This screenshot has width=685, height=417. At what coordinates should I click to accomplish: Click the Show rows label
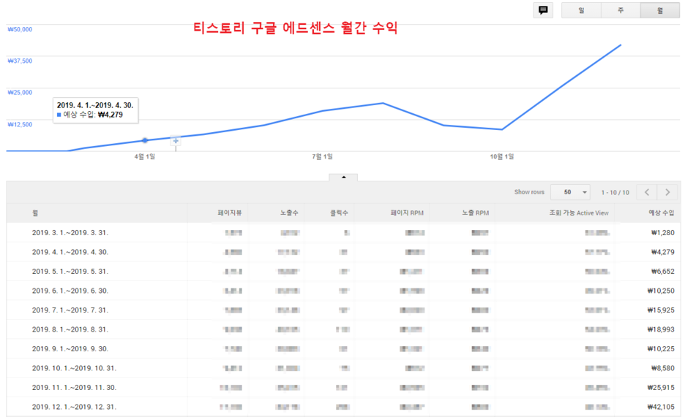pyautogui.click(x=529, y=192)
